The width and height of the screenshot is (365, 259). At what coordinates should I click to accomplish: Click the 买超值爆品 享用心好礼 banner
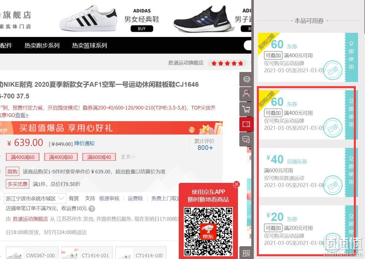click(x=111, y=128)
